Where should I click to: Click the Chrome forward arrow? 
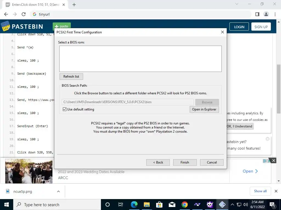[15, 14]
